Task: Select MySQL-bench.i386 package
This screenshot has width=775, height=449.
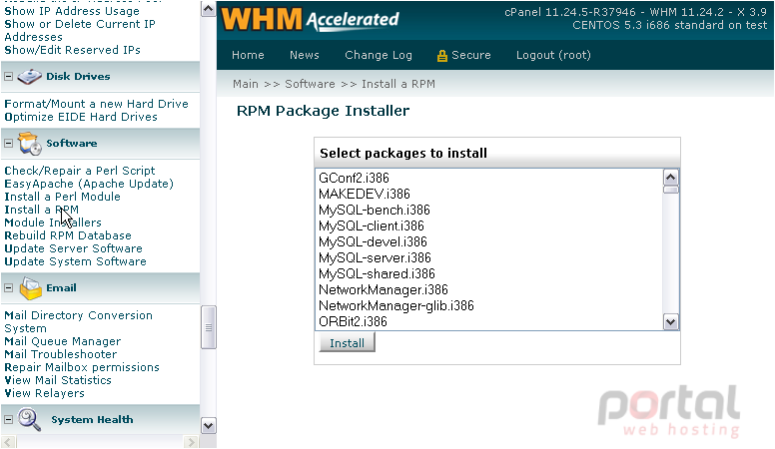Action: click(x=375, y=210)
